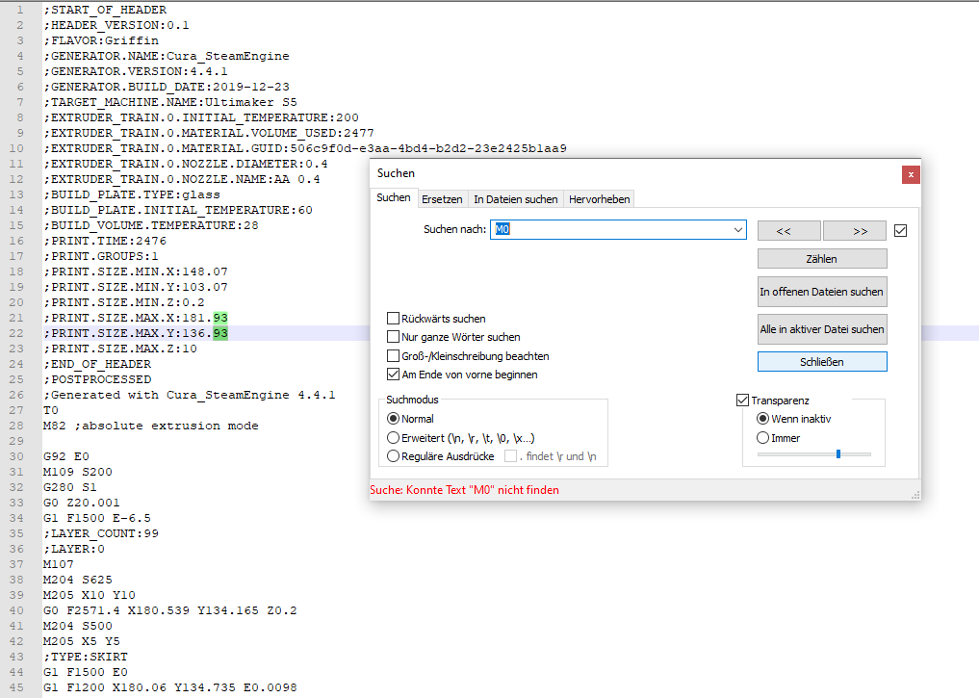Click the Schließen button
Image resolution: width=979 pixels, height=698 pixels.
821,361
